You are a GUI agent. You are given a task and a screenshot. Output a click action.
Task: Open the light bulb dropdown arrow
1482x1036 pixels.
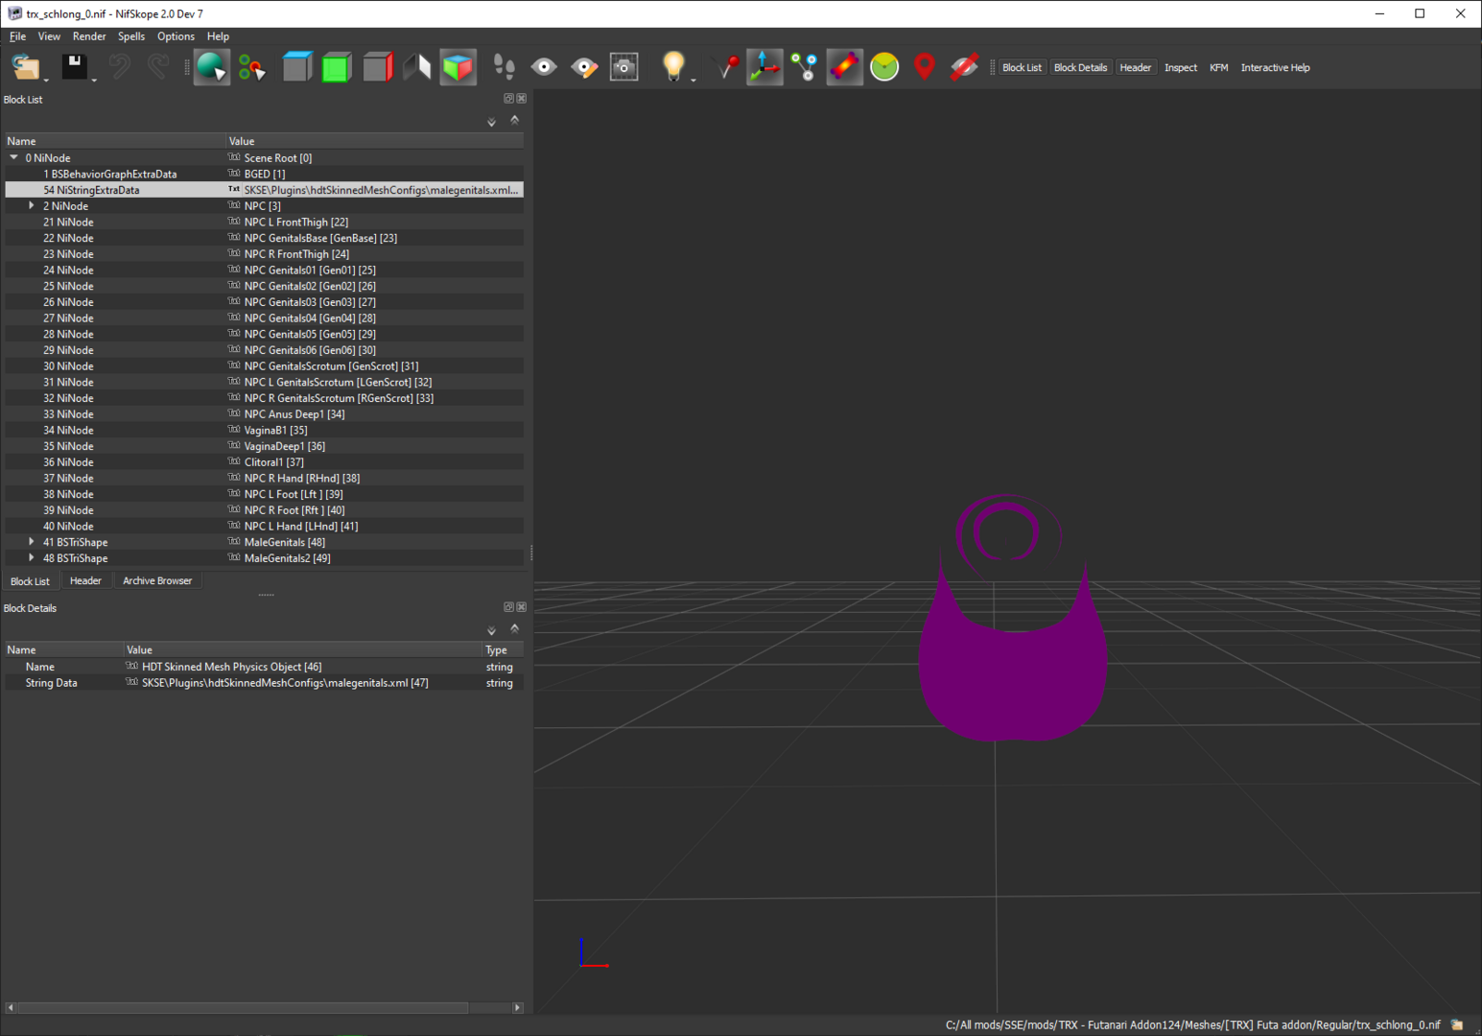click(694, 81)
